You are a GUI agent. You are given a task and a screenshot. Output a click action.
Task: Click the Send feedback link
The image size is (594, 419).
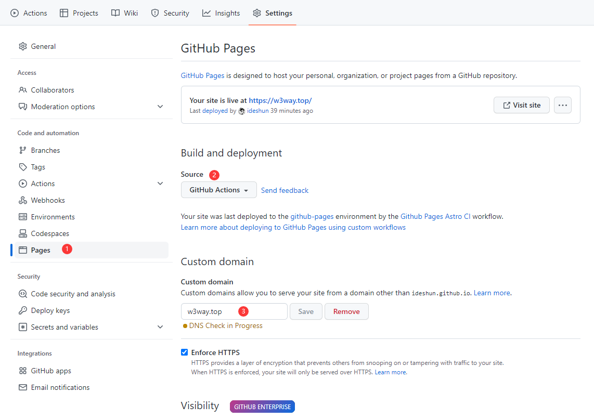[x=285, y=190]
